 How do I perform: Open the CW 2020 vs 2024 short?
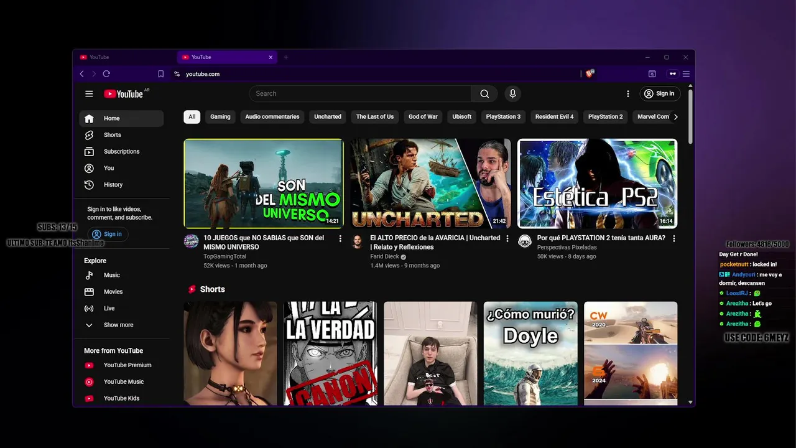631,353
